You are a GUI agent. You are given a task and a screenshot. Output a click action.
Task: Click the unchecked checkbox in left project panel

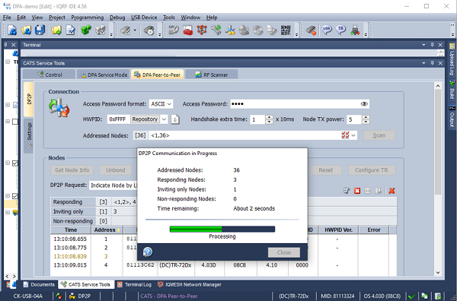[x=15, y=122]
